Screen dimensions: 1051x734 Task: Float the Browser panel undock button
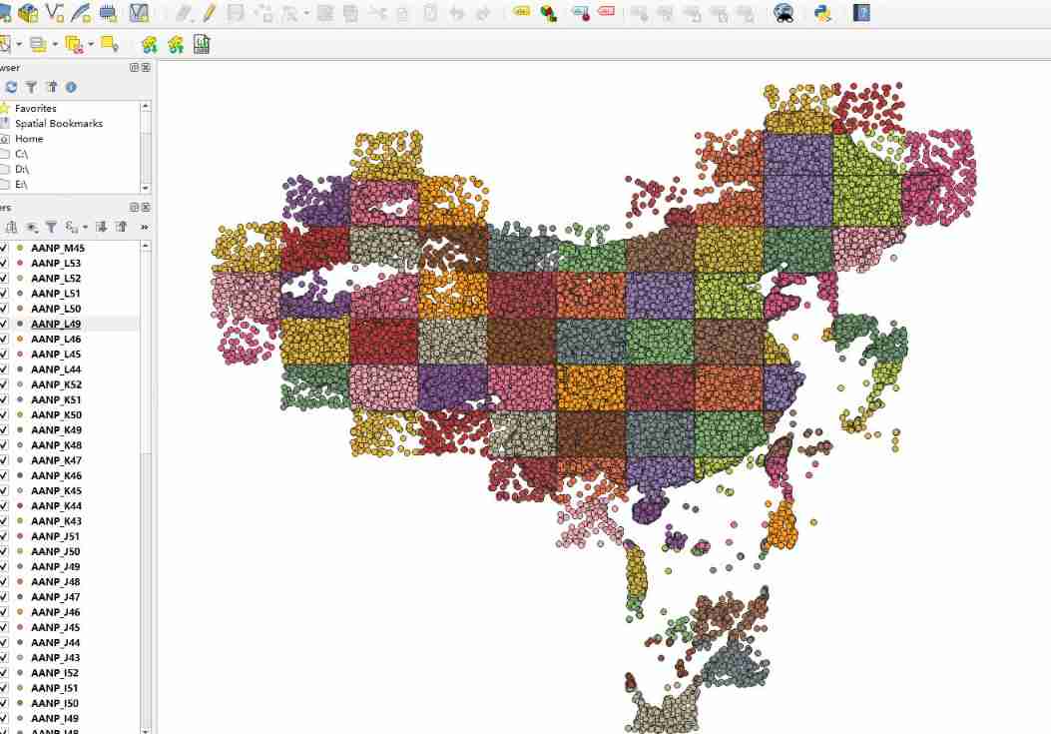click(134, 67)
